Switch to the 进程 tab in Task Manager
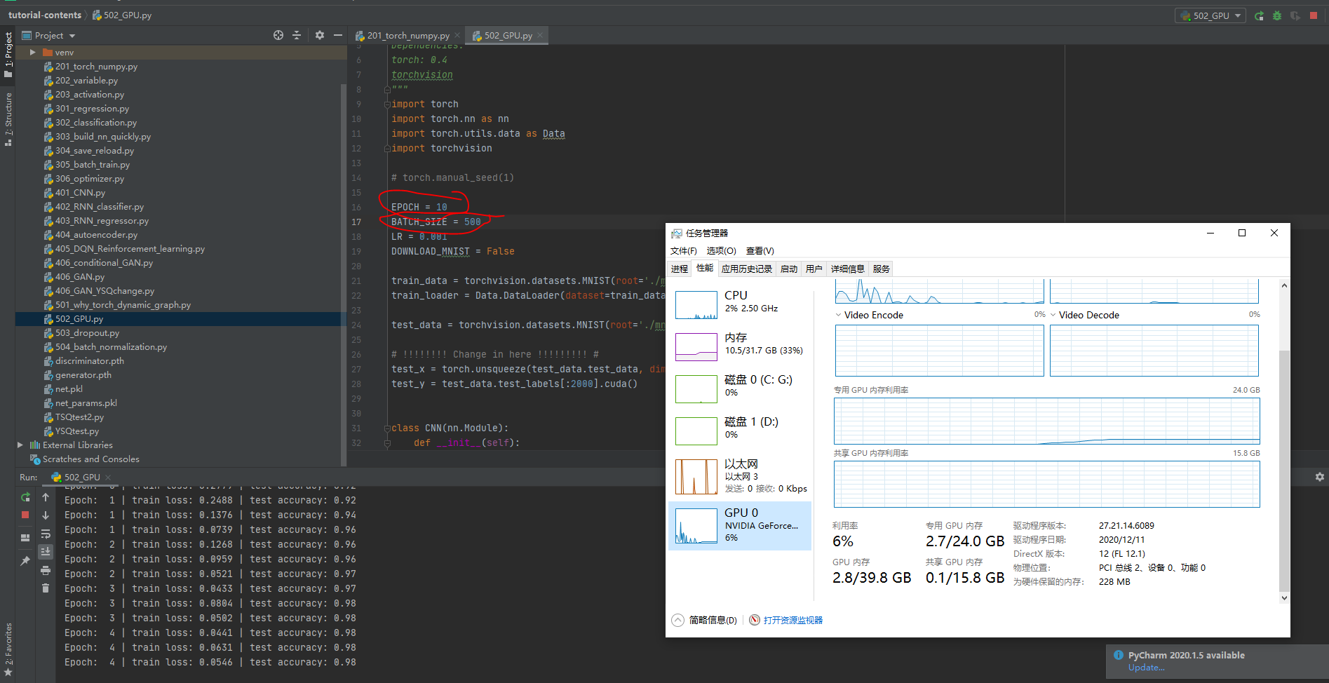The height and width of the screenshot is (683, 1329). (678, 268)
